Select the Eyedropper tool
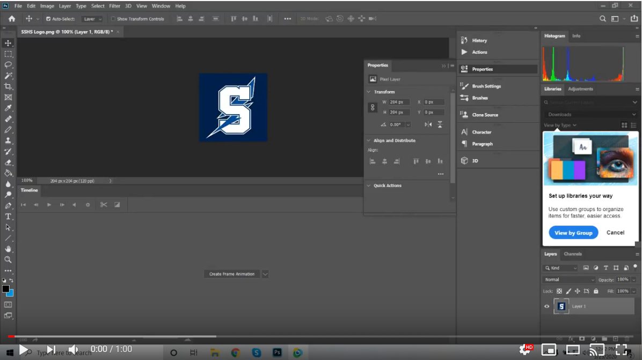This screenshot has height=360, width=642. [8, 108]
